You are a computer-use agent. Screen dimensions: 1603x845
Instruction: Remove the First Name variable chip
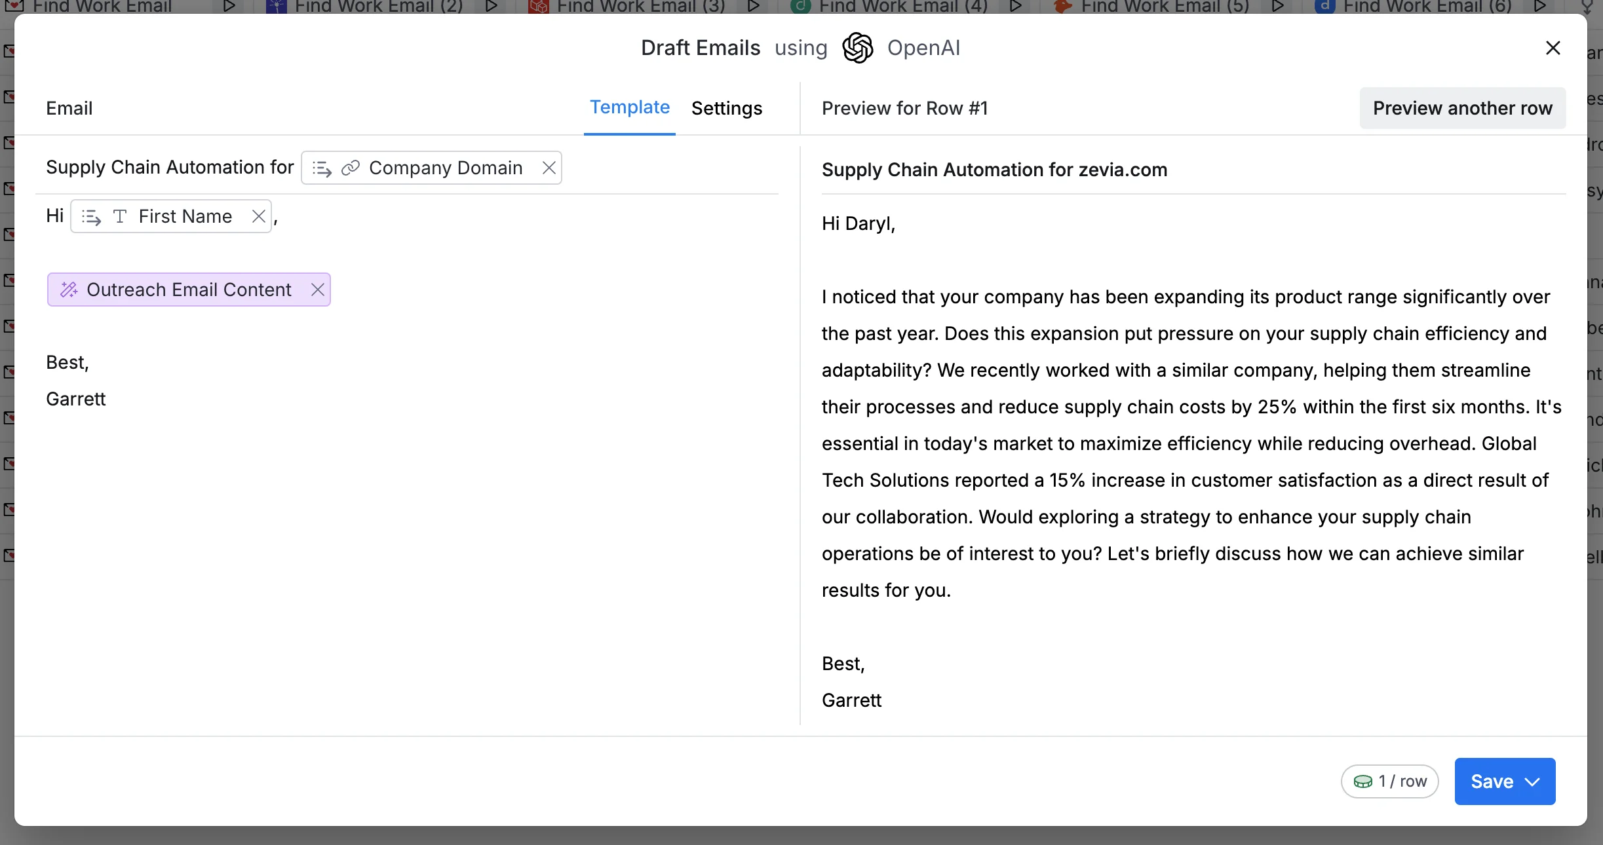259,216
